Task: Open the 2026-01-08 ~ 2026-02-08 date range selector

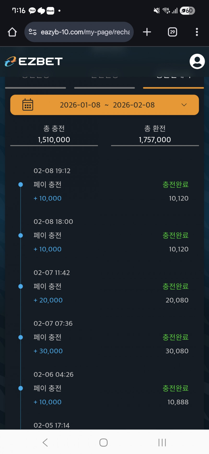Action: pyautogui.click(x=107, y=105)
